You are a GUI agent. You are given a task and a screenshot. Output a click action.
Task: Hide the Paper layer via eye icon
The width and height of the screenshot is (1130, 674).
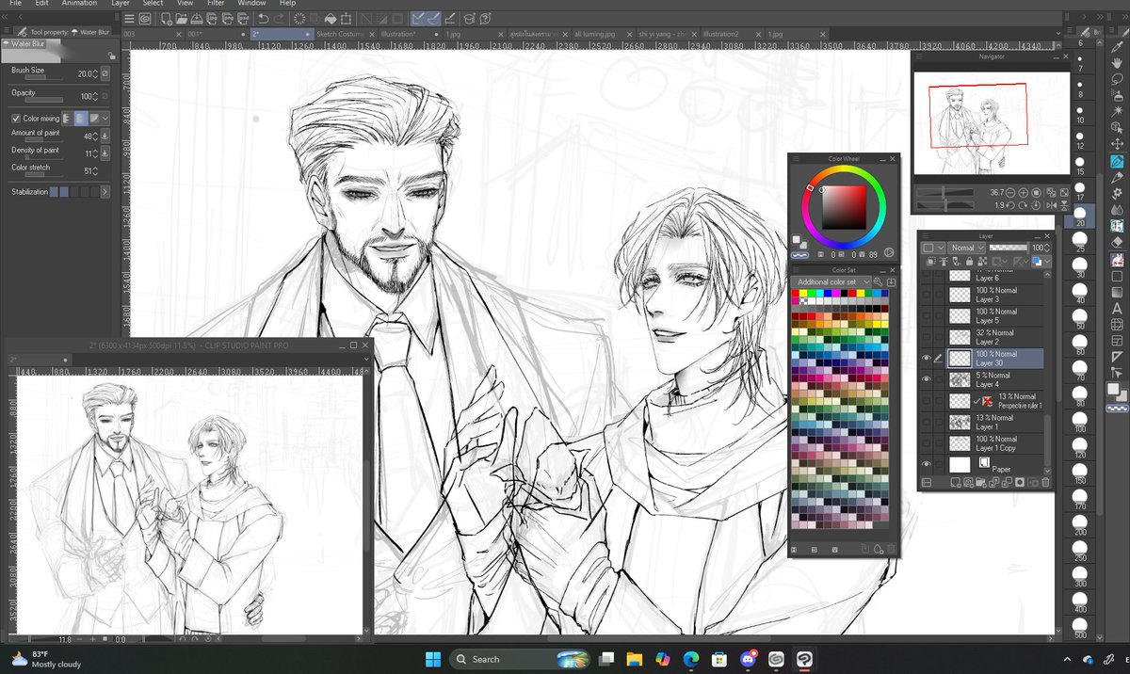(927, 464)
